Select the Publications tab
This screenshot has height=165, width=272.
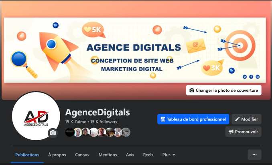27,155
